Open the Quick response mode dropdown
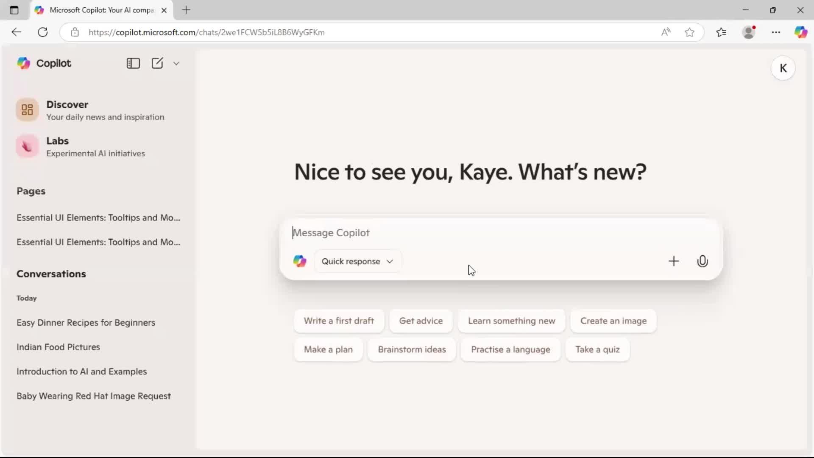Viewport: 814px width, 458px height. pos(357,262)
